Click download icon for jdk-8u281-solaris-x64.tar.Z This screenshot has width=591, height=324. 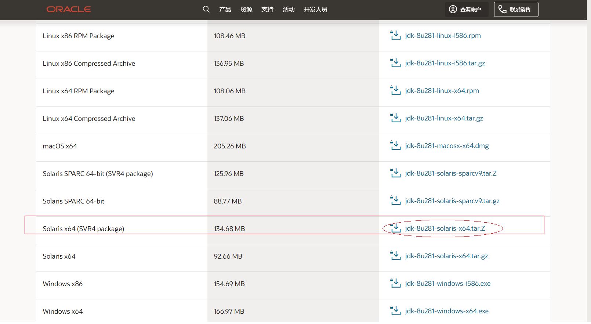click(x=395, y=228)
